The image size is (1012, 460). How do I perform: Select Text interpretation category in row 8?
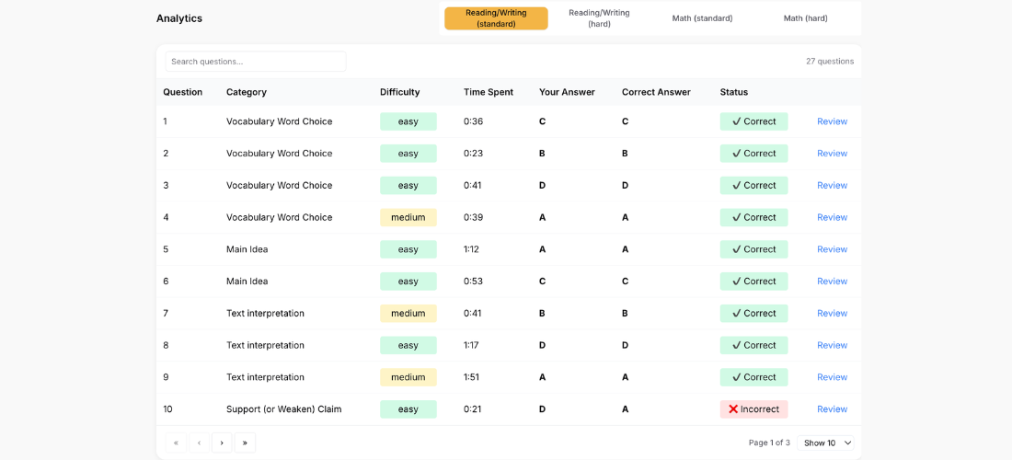pos(265,345)
